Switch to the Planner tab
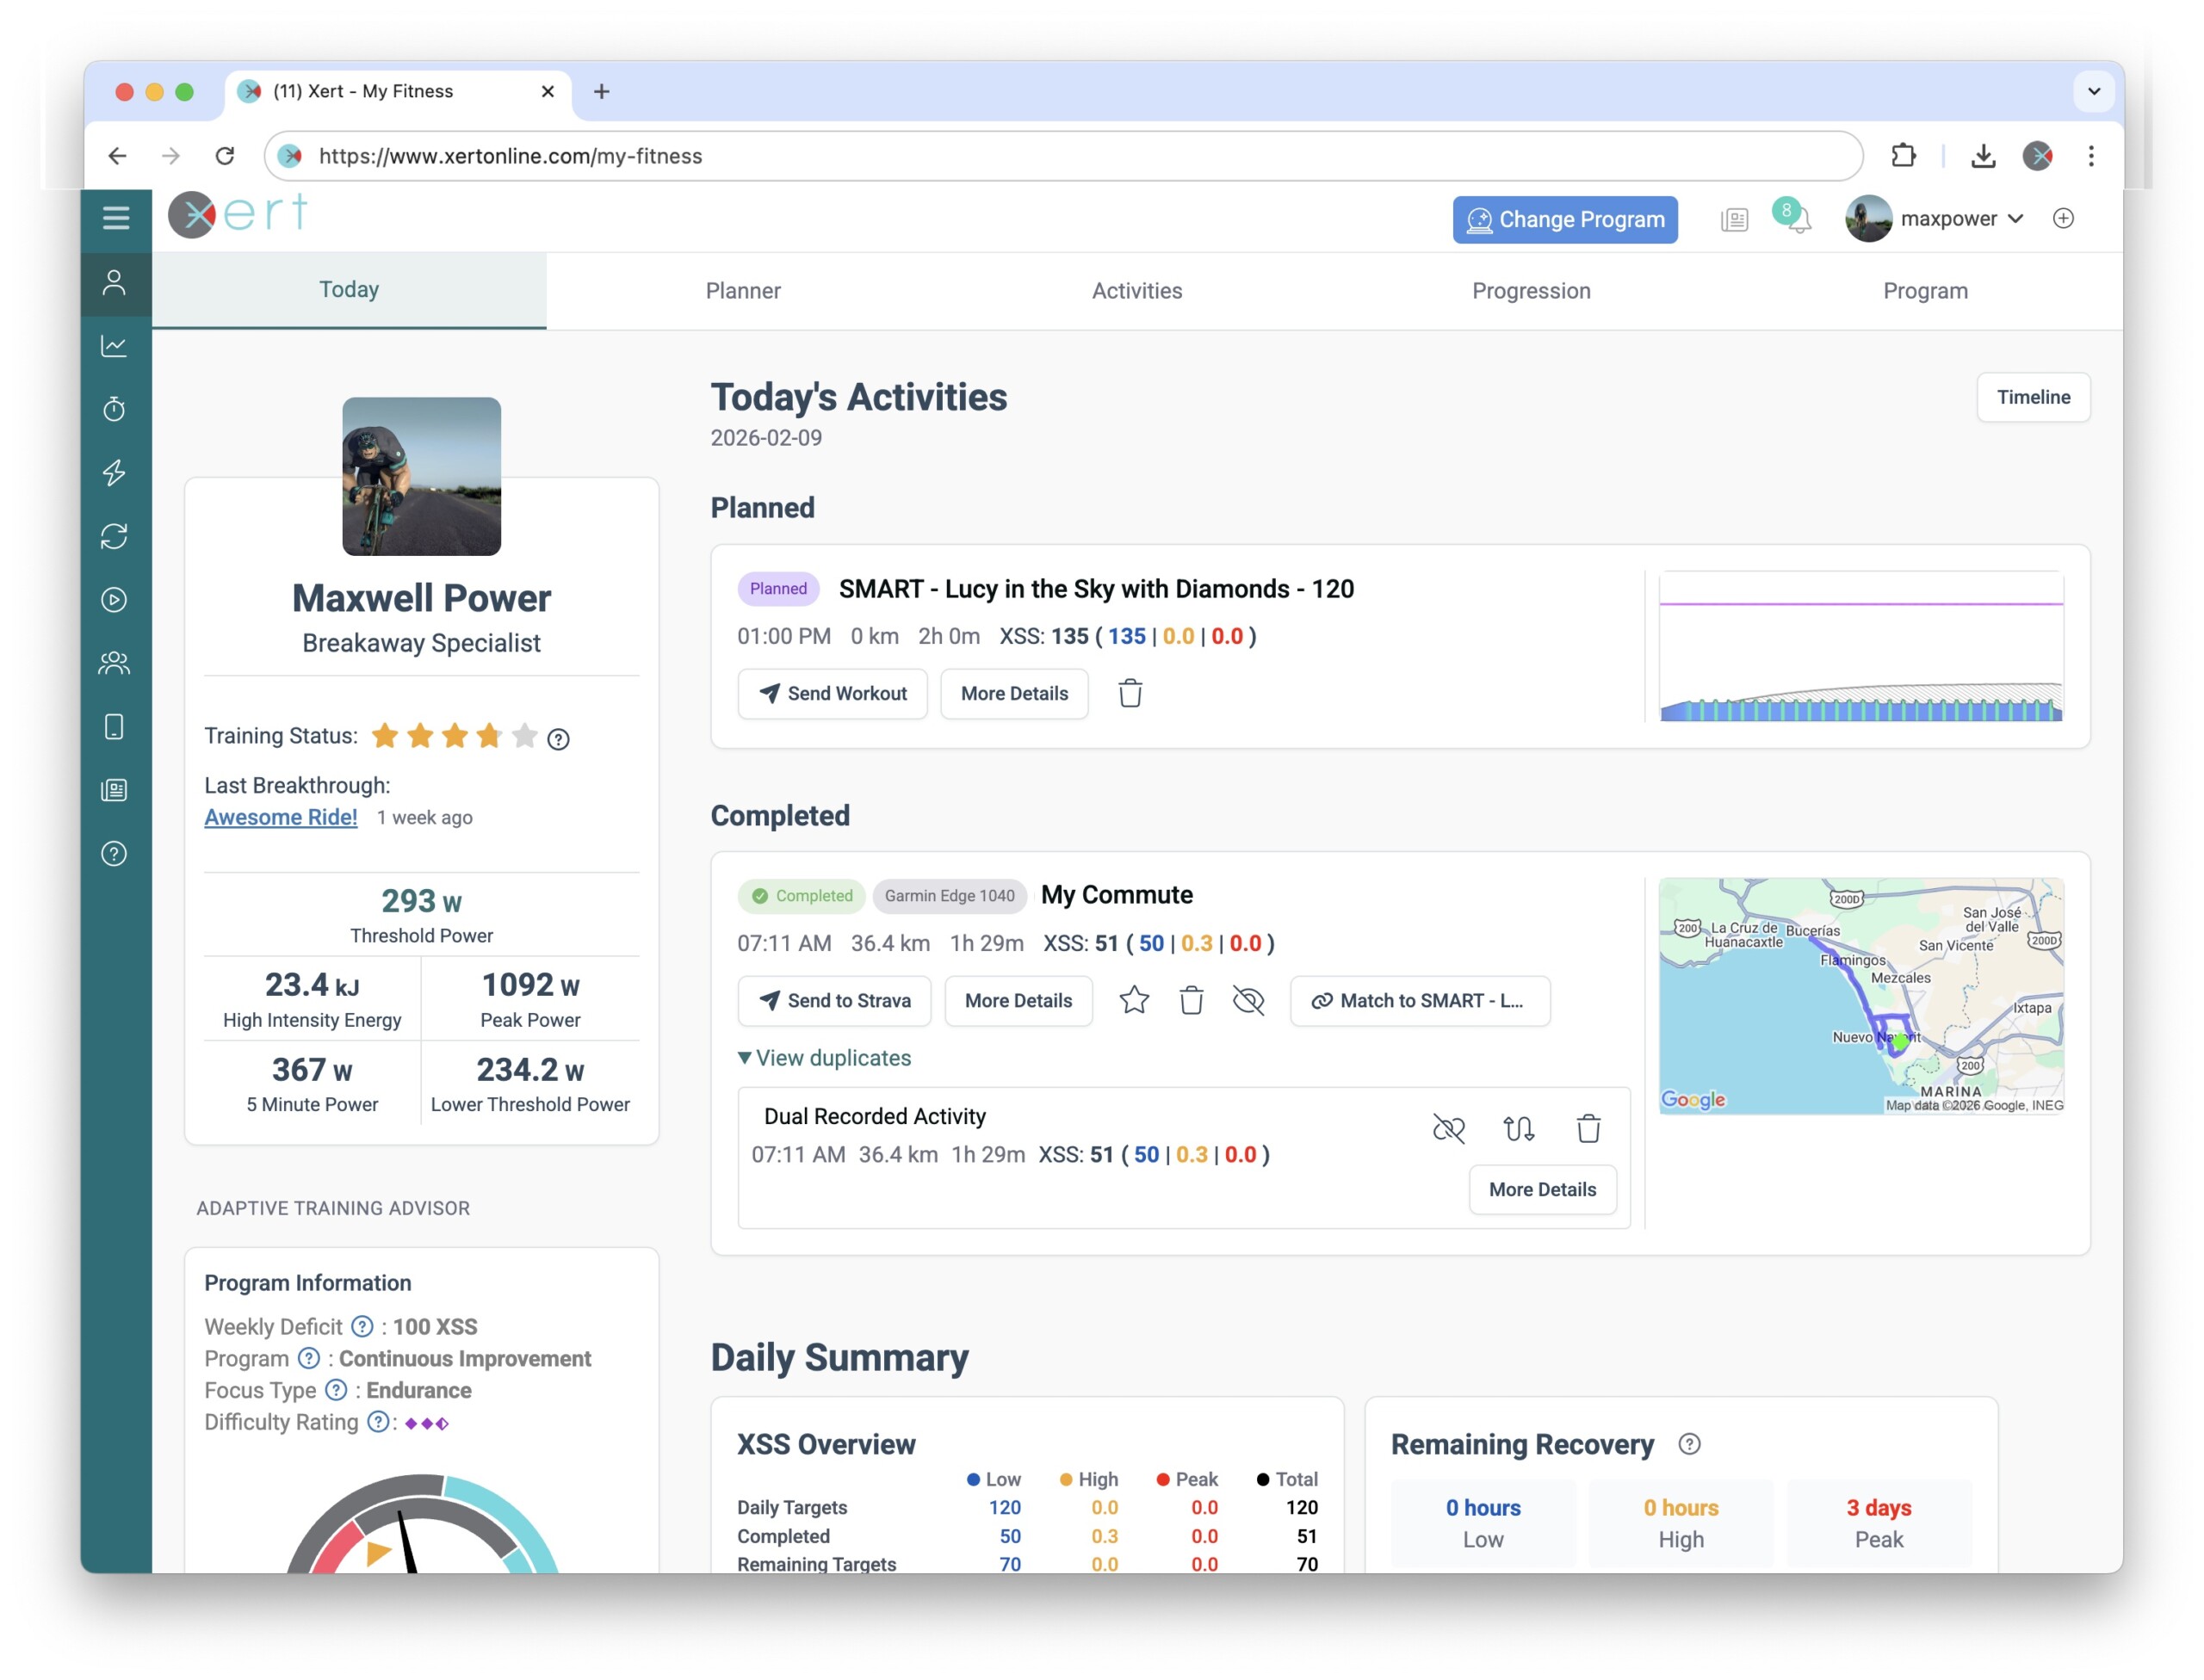This screenshot has height=1680, width=2204. pyautogui.click(x=742, y=291)
